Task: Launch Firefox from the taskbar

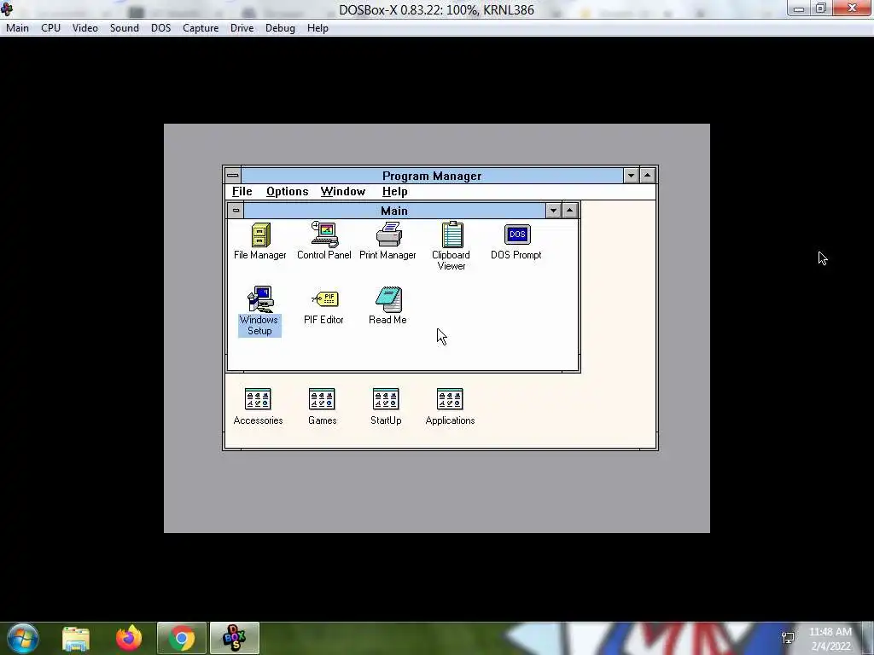Action: [129, 638]
